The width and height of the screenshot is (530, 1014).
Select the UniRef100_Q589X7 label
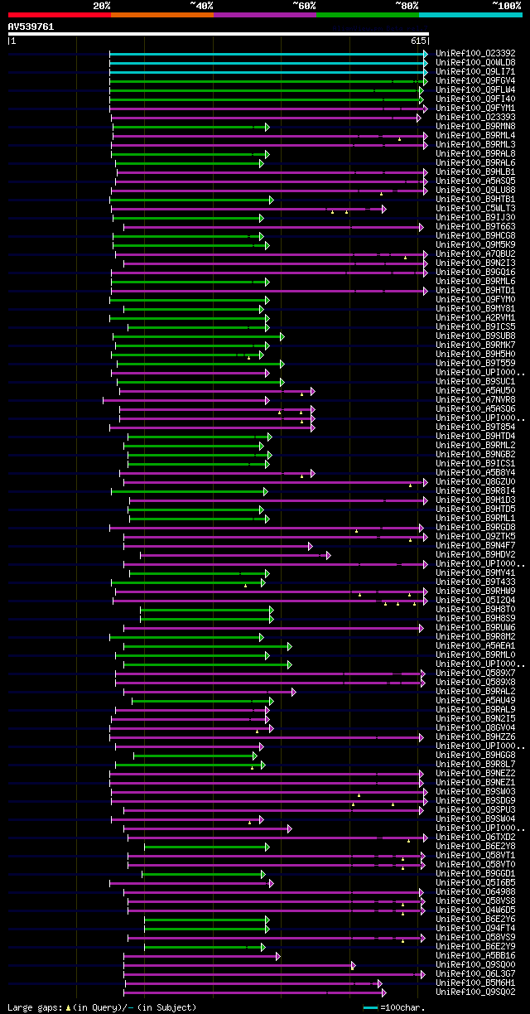[475, 673]
